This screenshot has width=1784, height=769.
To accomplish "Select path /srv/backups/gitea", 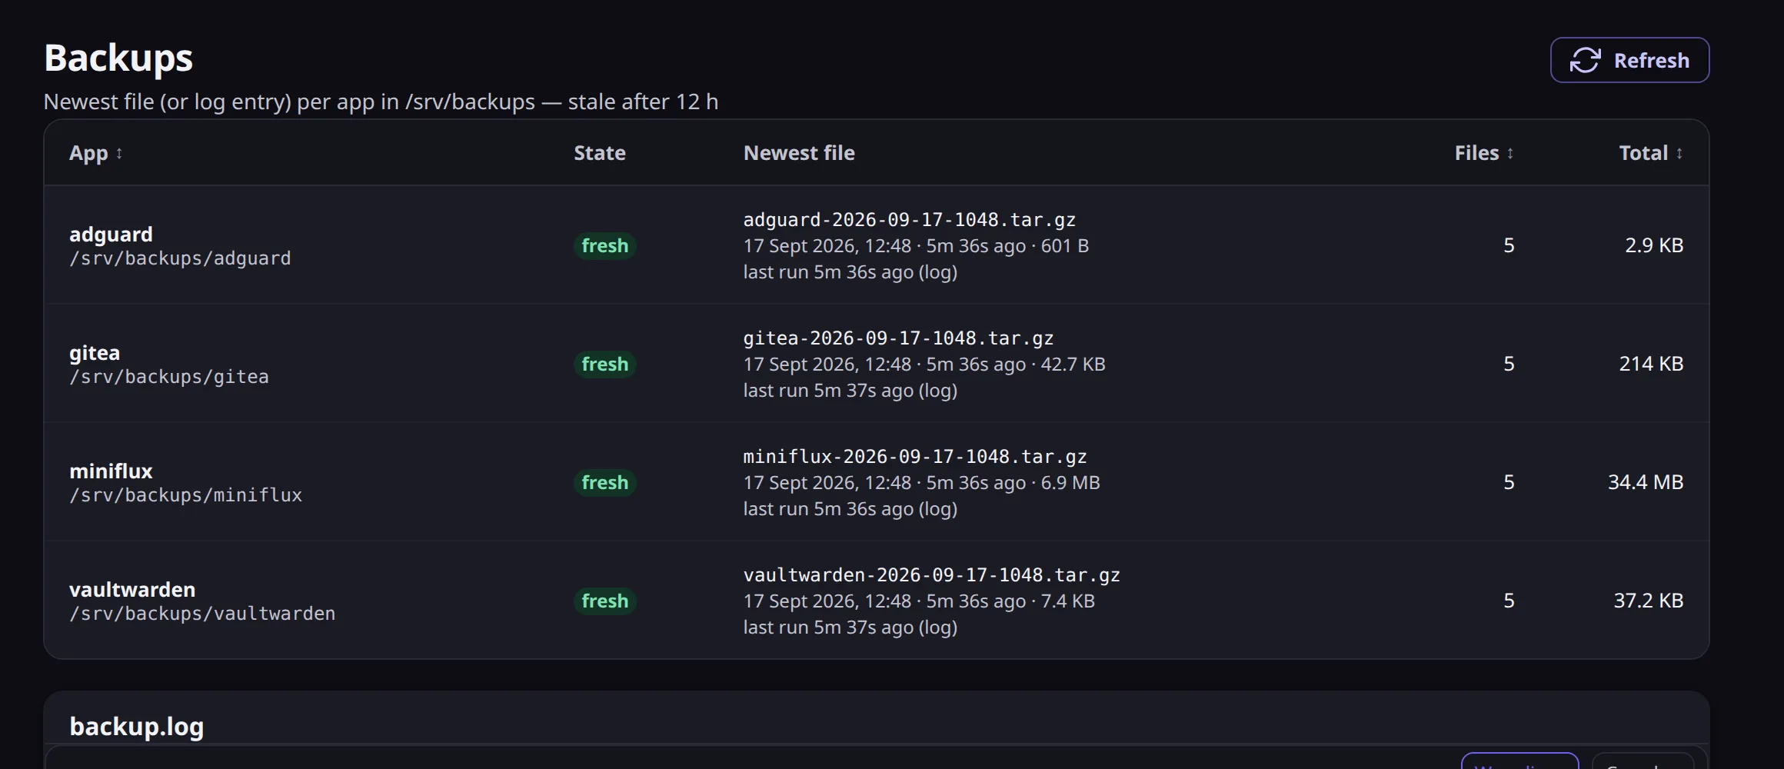I will [169, 377].
